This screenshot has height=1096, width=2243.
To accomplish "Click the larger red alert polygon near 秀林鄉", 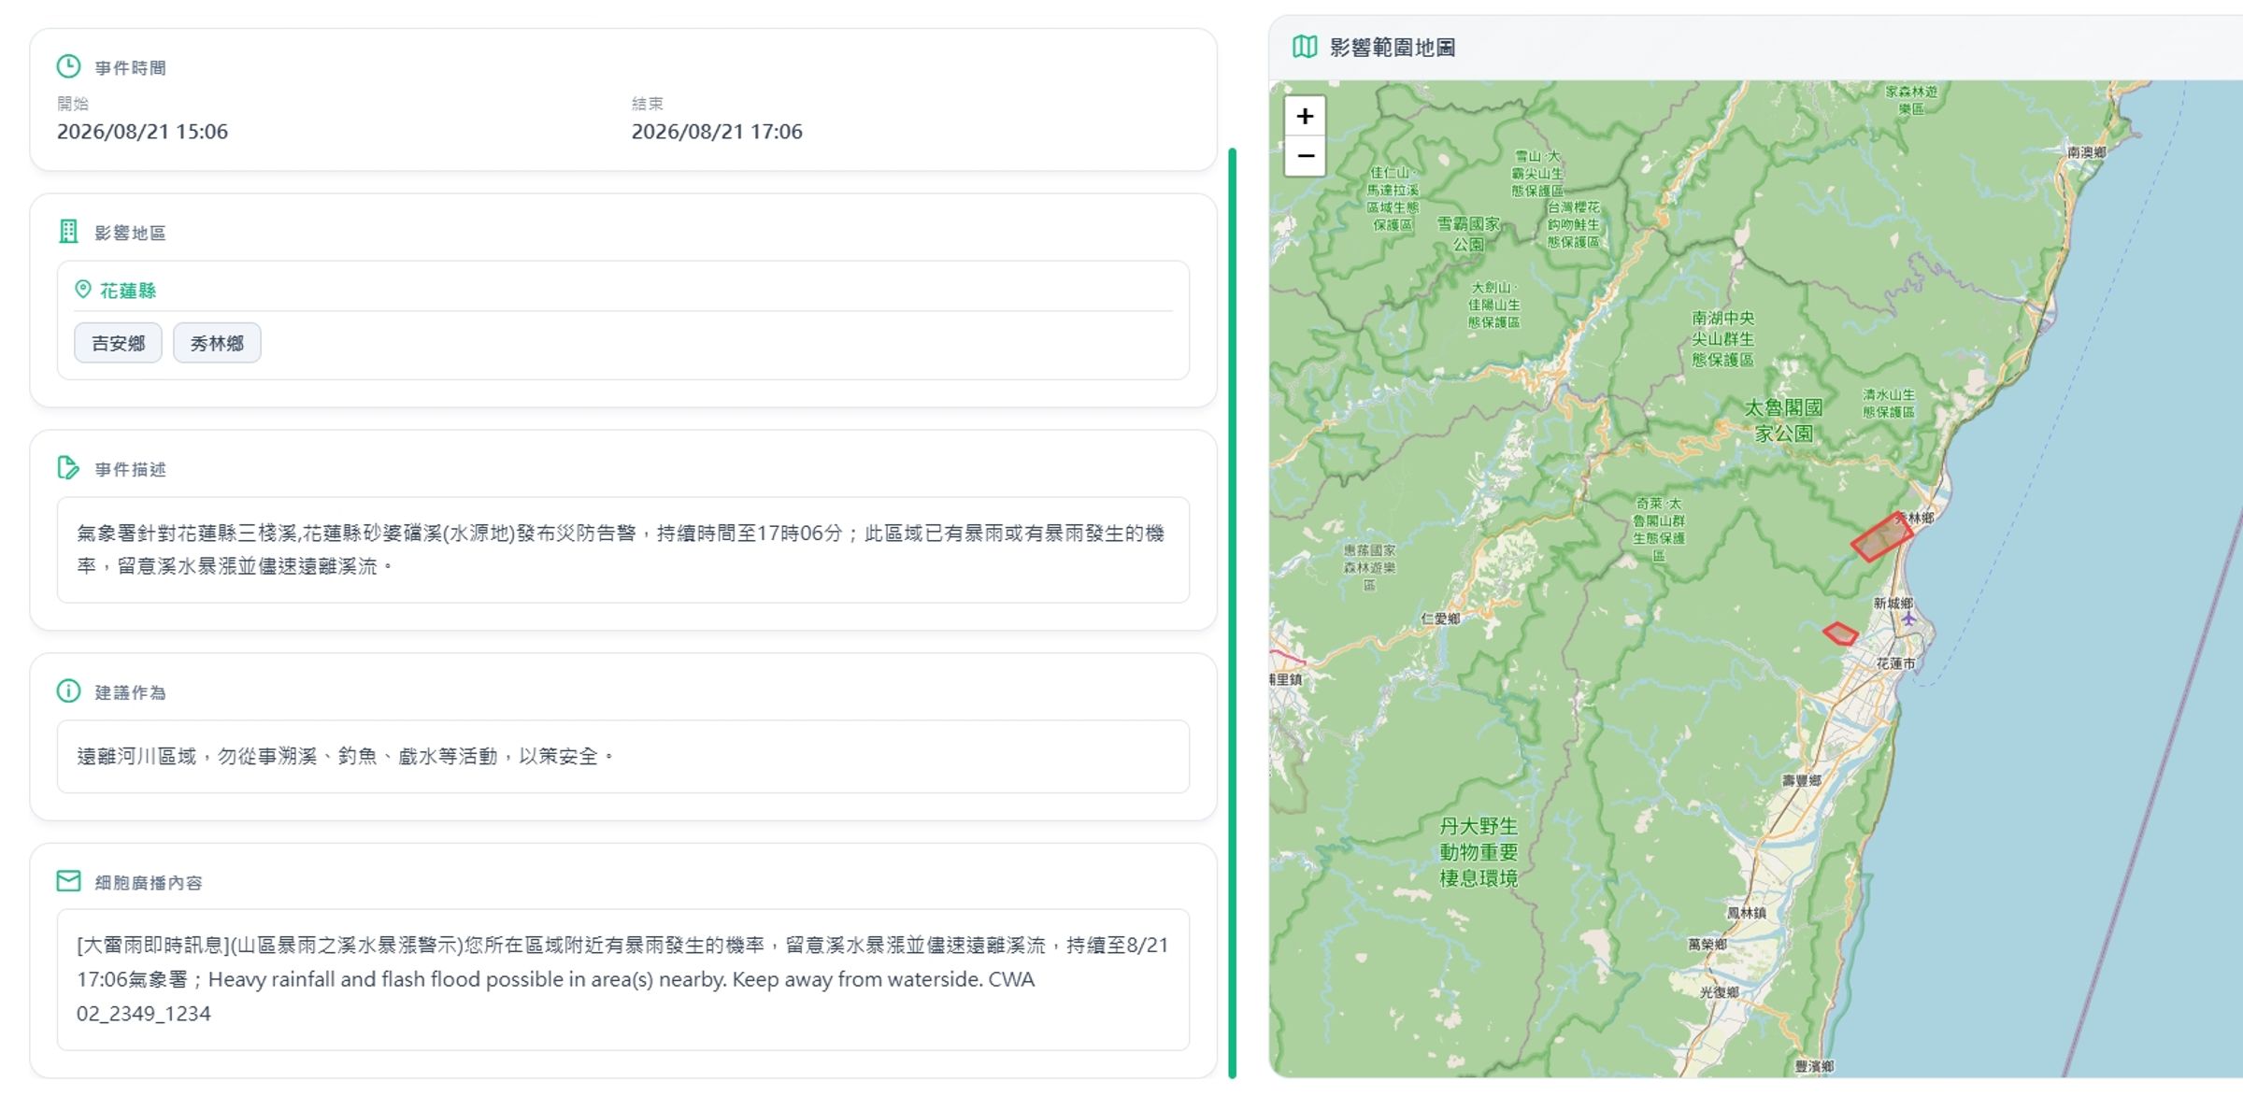I will click(1881, 537).
